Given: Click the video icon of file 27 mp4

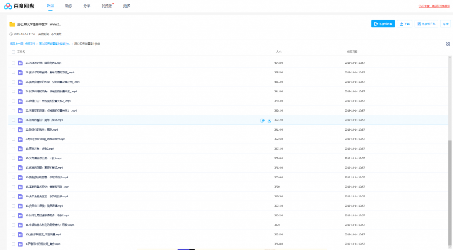Looking at the screenshot, I should coord(20,63).
